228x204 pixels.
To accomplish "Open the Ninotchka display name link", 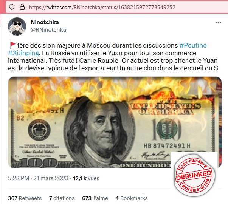I will pos(45,22).
